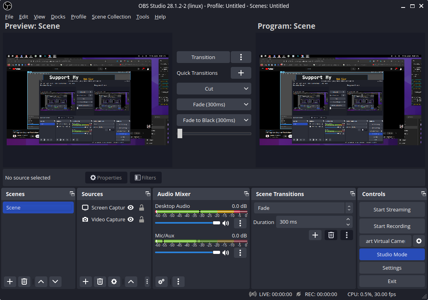Select the Scene item in Scenes list

38,207
